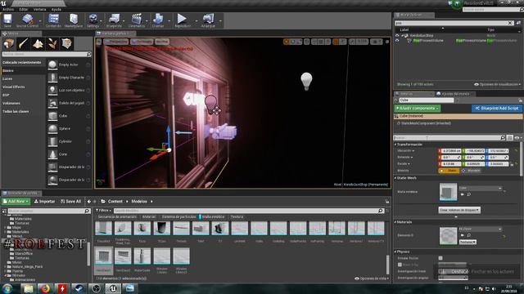Click the Save toolbar icon
The width and height of the screenshot is (524, 294).
7,20
